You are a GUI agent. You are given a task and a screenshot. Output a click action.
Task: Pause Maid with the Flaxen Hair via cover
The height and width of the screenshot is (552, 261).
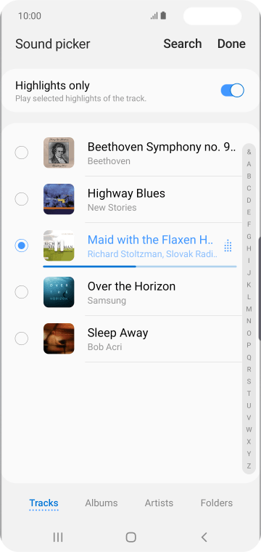59,245
